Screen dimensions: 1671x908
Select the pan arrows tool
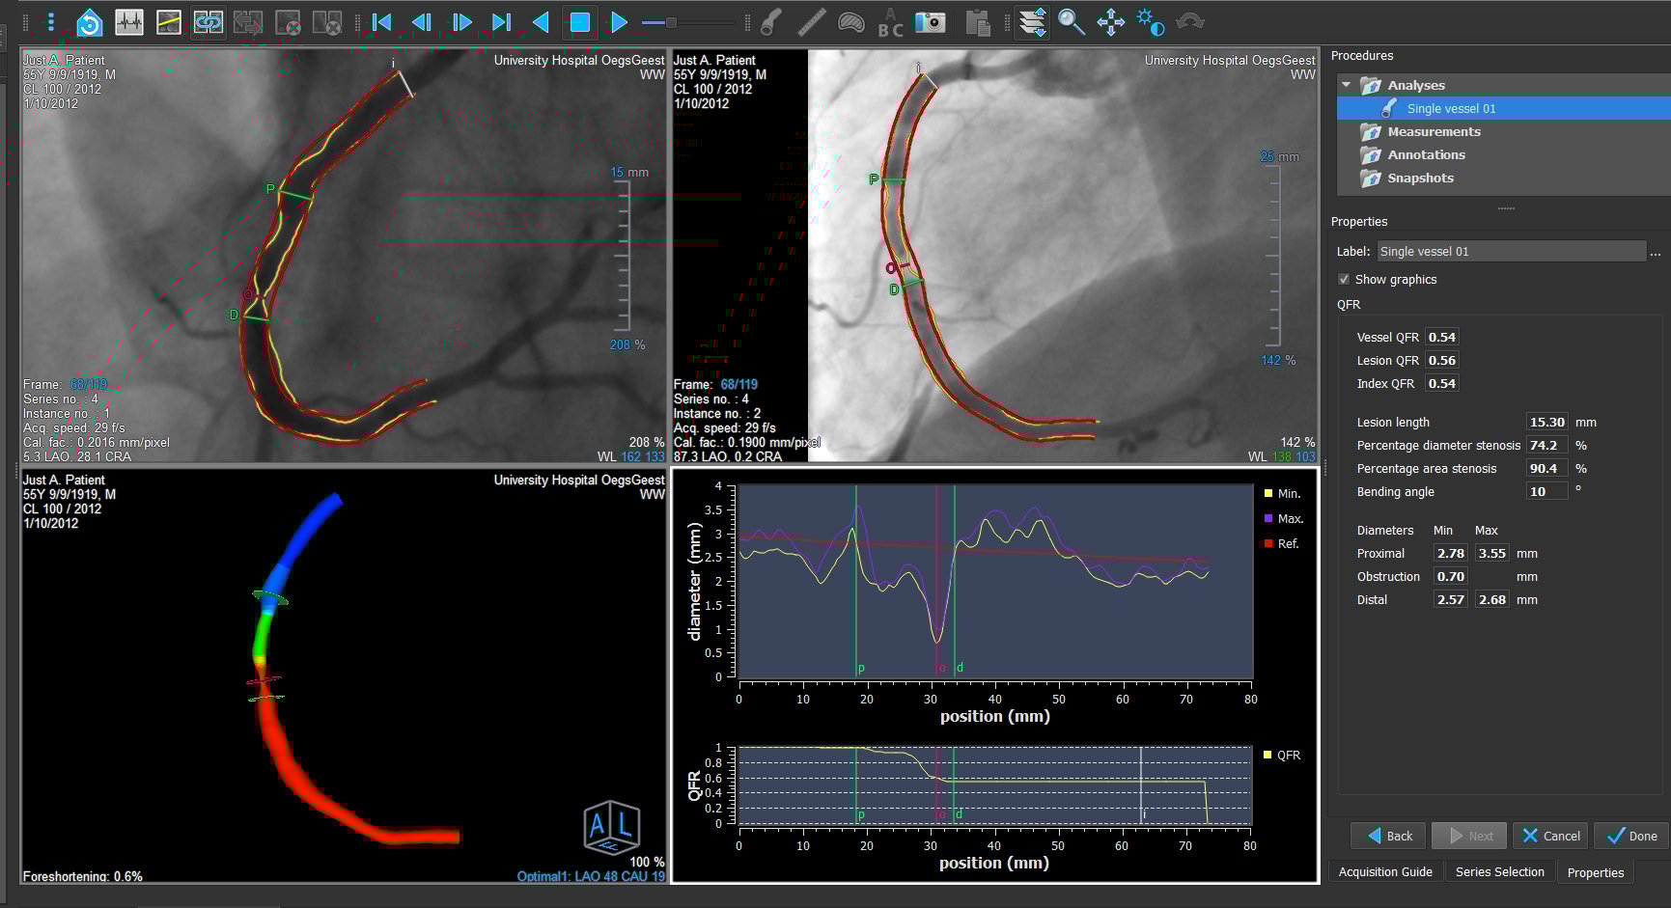tap(1110, 22)
